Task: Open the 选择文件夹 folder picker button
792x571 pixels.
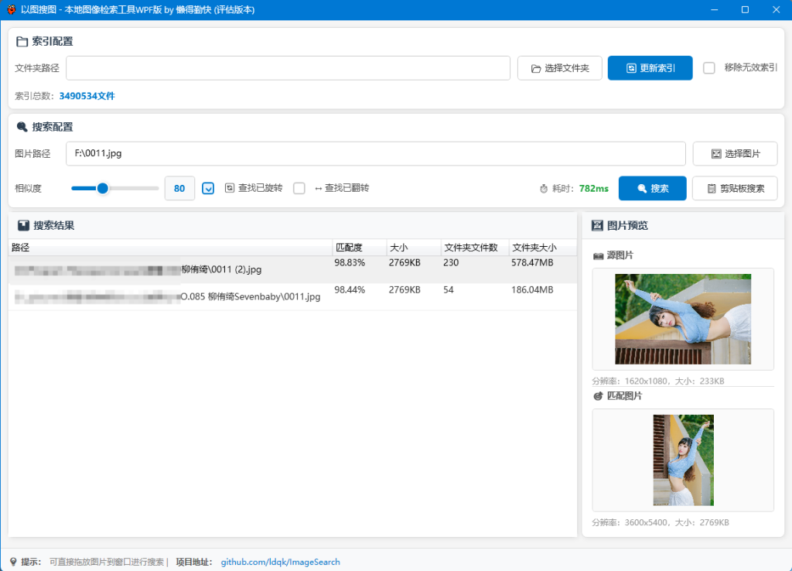Action: pyautogui.click(x=559, y=68)
